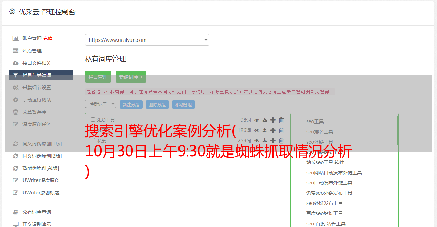Click the keyword seo外链发布工具

325,203
